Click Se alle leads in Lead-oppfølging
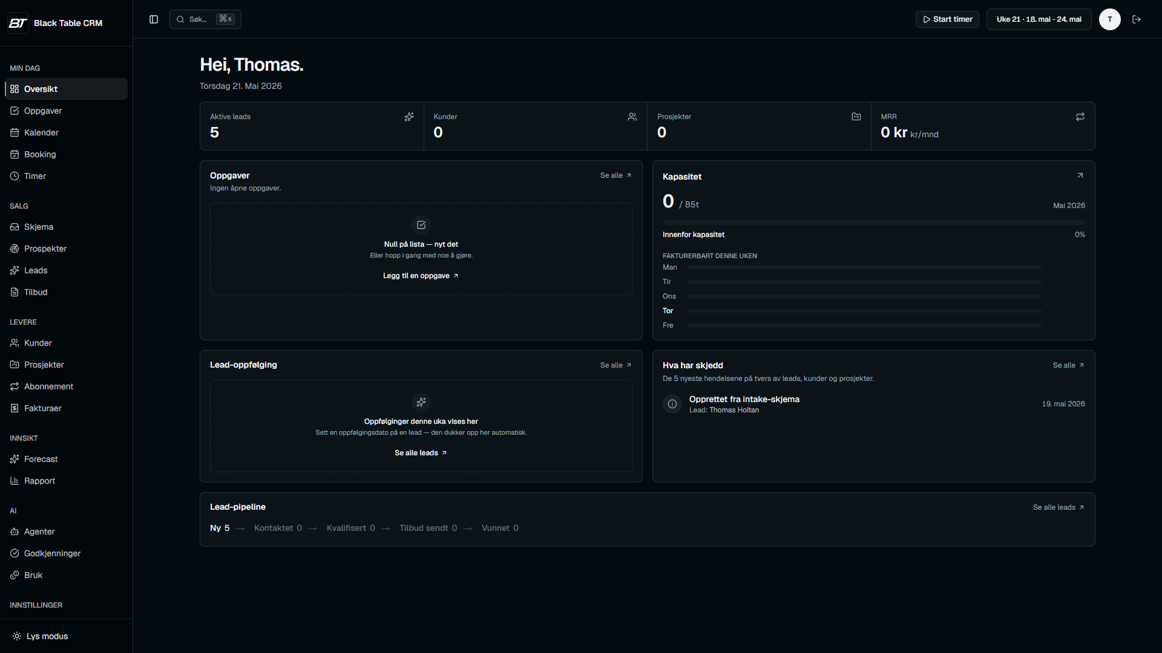The height and width of the screenshot is (653, 1162). [x=421, y=453]
